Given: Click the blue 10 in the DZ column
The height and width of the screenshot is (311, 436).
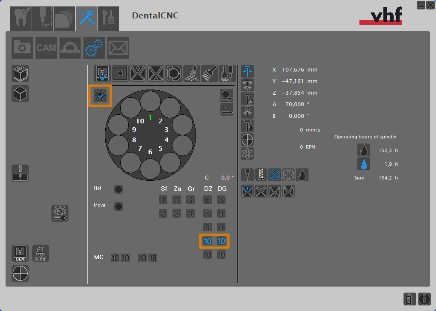Looking at the screenshot, I should click(208, 241).
